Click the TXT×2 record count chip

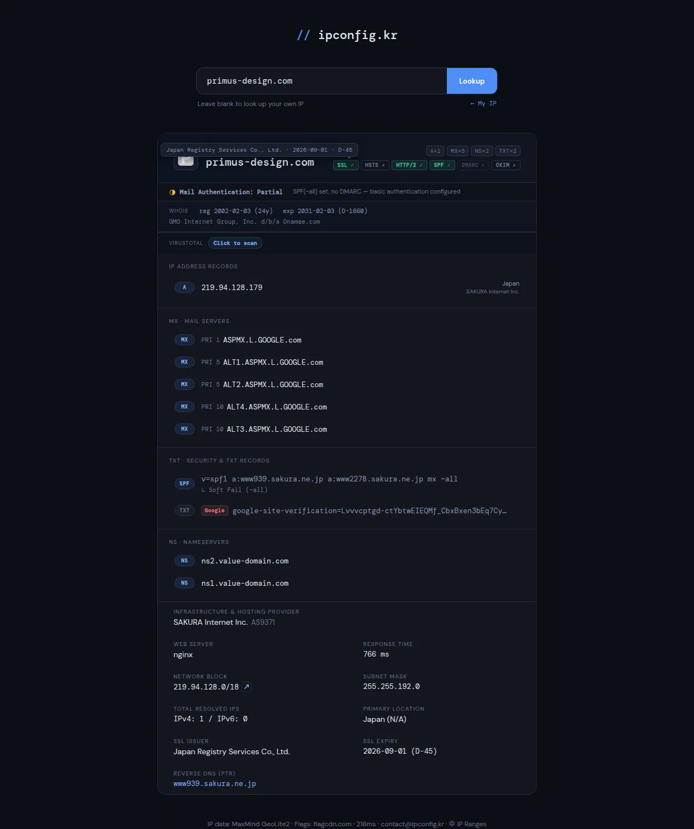508,151
